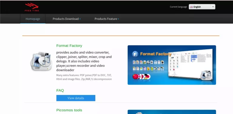Click the Free Time bird logo

[x=32, y=7]
